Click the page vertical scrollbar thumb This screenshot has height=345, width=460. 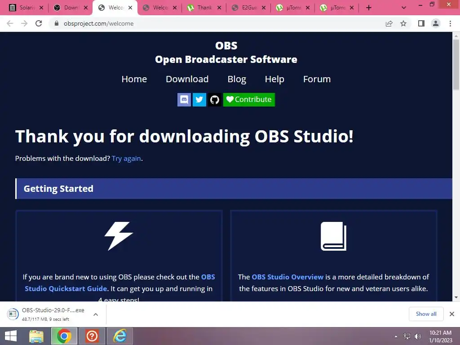coord(456,65)
